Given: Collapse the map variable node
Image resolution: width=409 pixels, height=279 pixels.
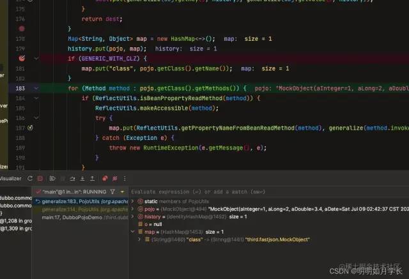Looking at the screenshot, I should point(133,232).
